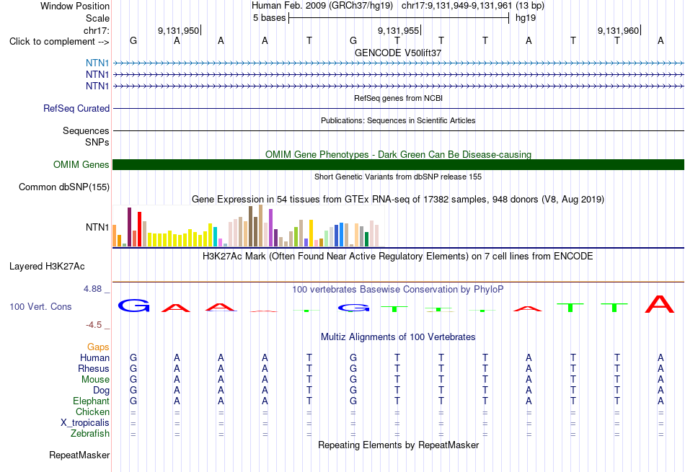
Task: Click the 9,131,960 ruler position
Action: [618, 30]
